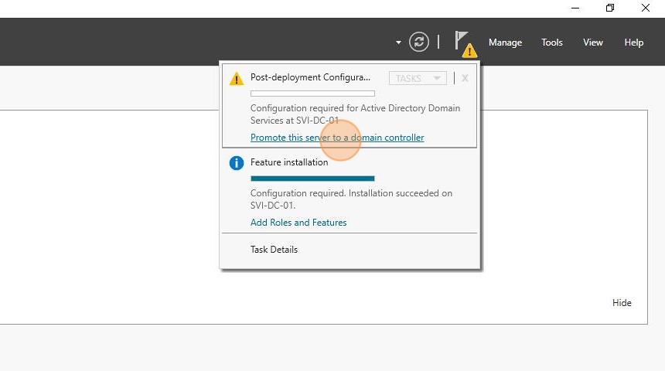
Task: Click the blue info icon beside Feature installation
Action: (236, 163)
